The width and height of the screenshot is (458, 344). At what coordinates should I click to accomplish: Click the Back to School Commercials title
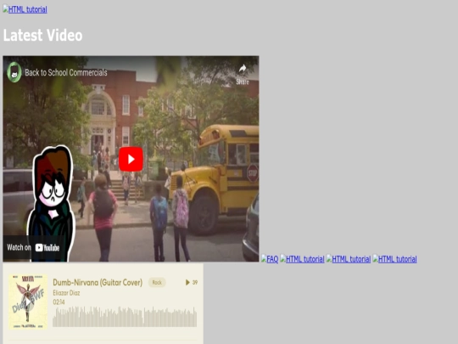66,72
